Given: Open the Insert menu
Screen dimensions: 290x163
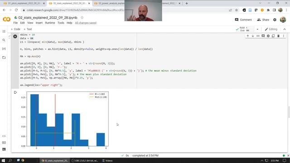Looking at the screenshot, I should [39, 23].
